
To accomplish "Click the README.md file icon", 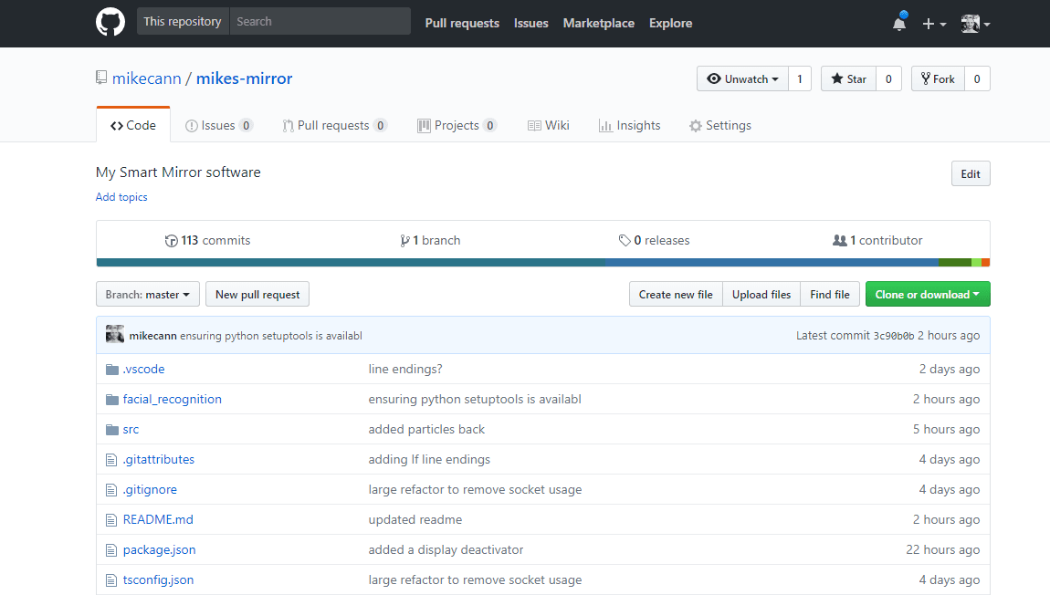I will tap(112, 520).
